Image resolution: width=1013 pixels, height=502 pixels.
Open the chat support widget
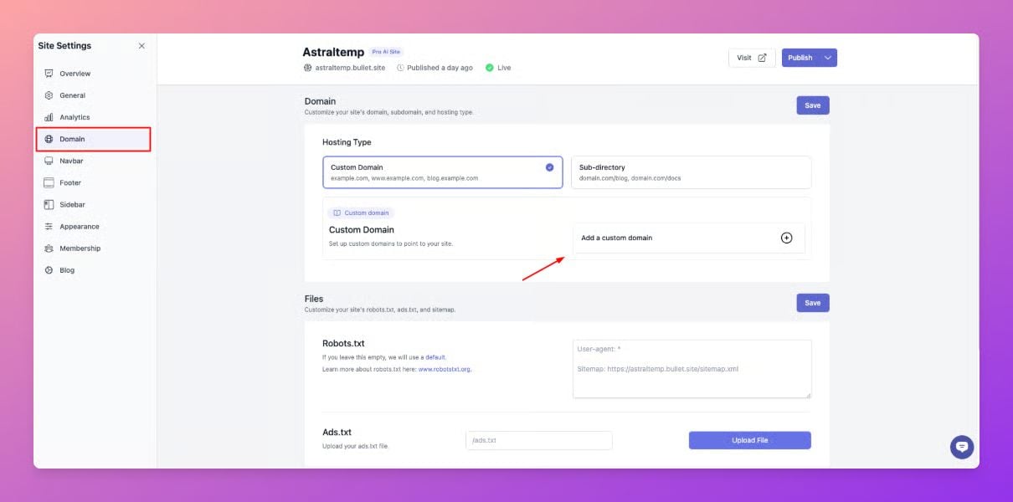(x=962, y=447)
